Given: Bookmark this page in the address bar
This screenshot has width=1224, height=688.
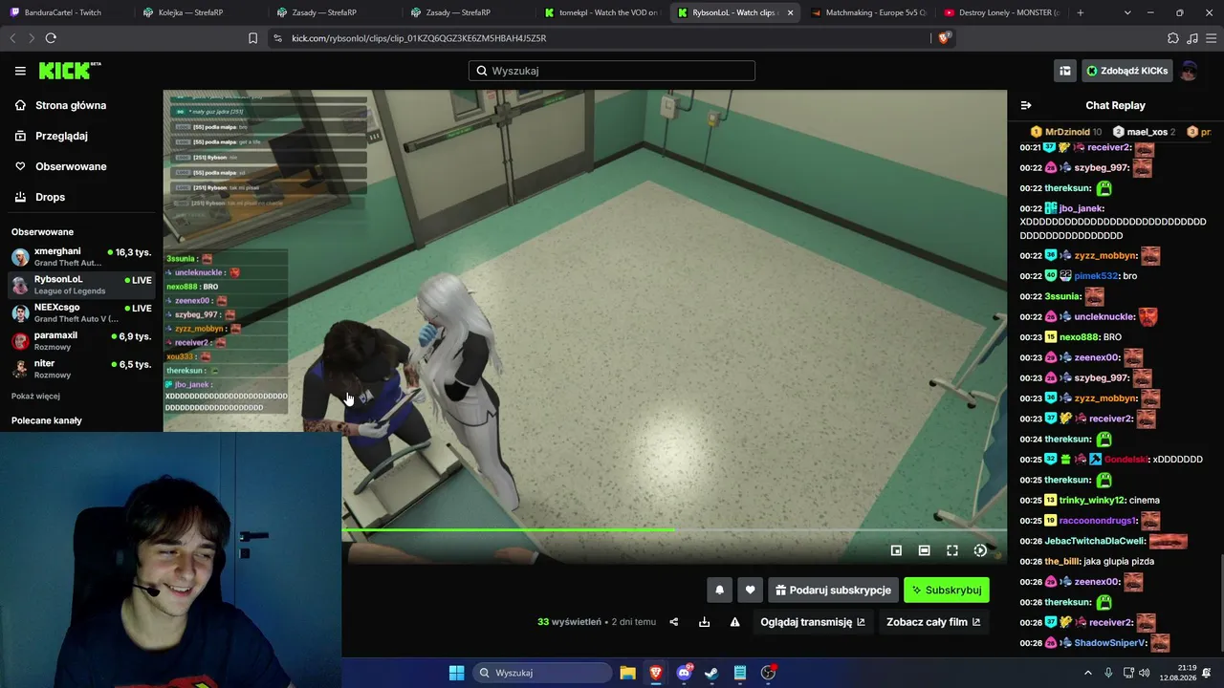Looking at the screenshot, I should (252, 38).
